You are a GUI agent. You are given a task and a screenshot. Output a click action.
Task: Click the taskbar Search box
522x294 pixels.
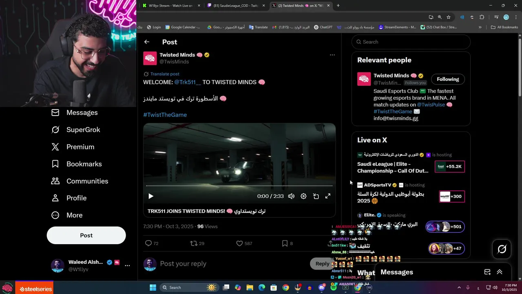pyautogui.click(x=190, y=287)
